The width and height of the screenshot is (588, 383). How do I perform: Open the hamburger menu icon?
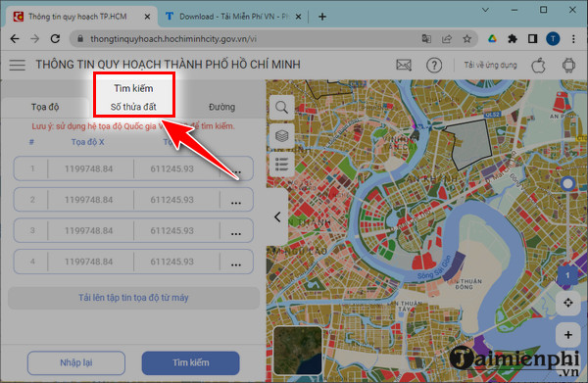pyautogui.click(x=18, y=65)
